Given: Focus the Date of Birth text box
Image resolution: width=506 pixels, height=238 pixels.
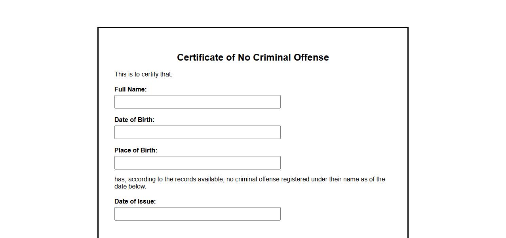Looking at the screenshot, I should pyautogui.click(x=197, y=132).
